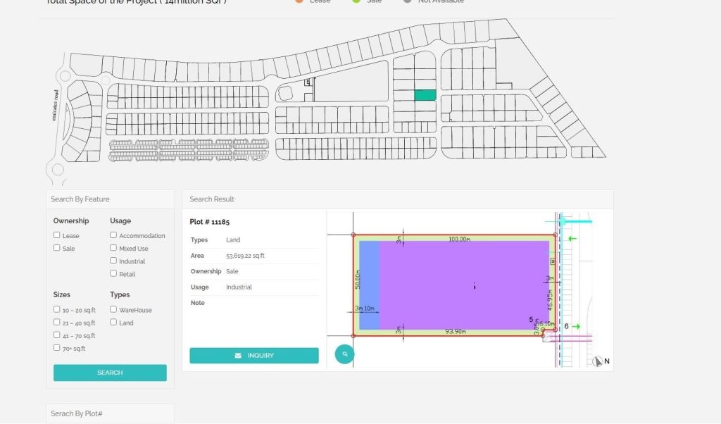Enable the Lease ownership checkbox

57,235
